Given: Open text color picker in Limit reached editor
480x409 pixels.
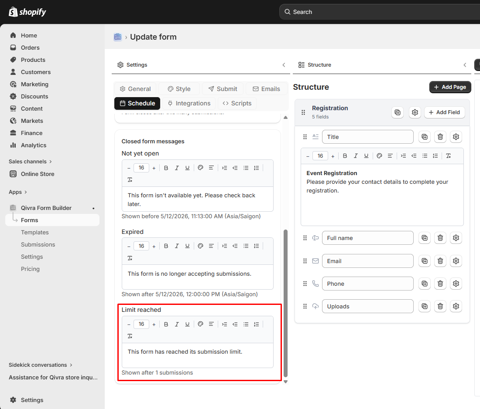Looking at the screenshot, I should (x=201, y=324).
